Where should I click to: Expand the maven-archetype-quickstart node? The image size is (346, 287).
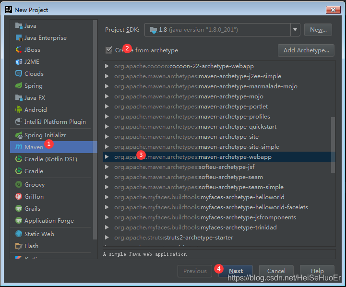[x=107, y=126]
